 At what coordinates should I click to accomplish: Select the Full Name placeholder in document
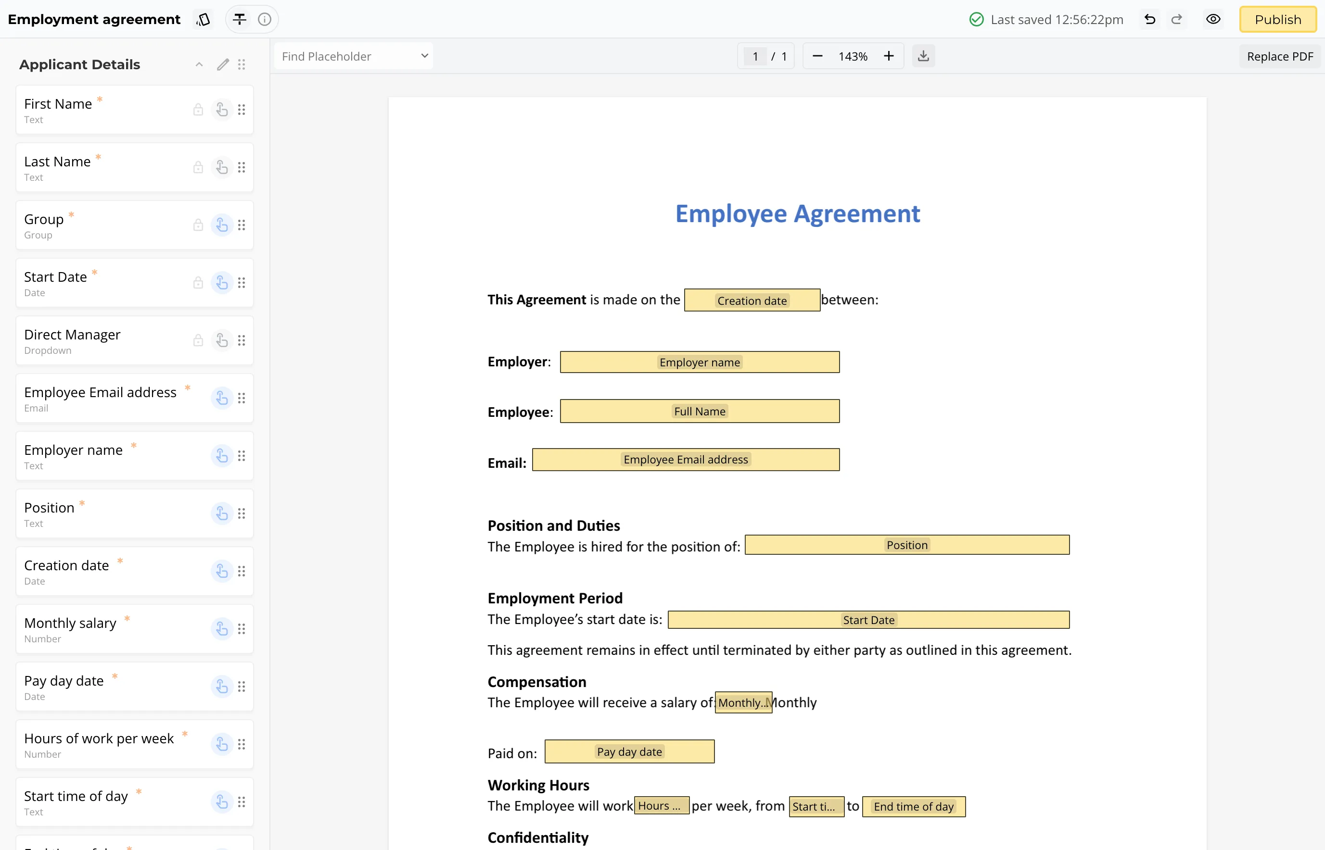tap(700, 411)
